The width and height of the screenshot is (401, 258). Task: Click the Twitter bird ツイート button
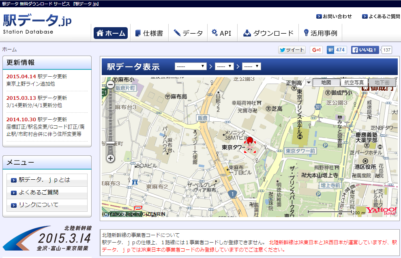292,50
